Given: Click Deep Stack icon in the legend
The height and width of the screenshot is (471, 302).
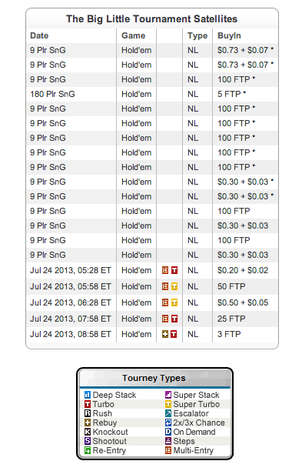Looking at the screenshot, I should [x=88, y=394].
